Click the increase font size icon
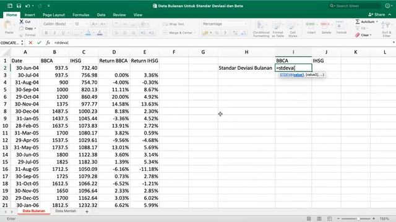The height and width of the screenshot is (222, 396). click(94, 24)
